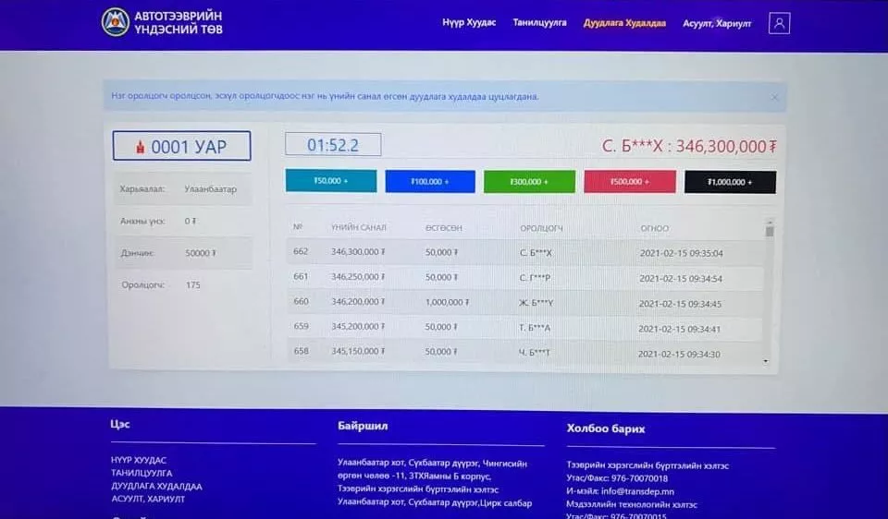Click the Цэс footer heading
This screenshot has width=888, height=519.
pyautogui.click(x=120, y=424)
